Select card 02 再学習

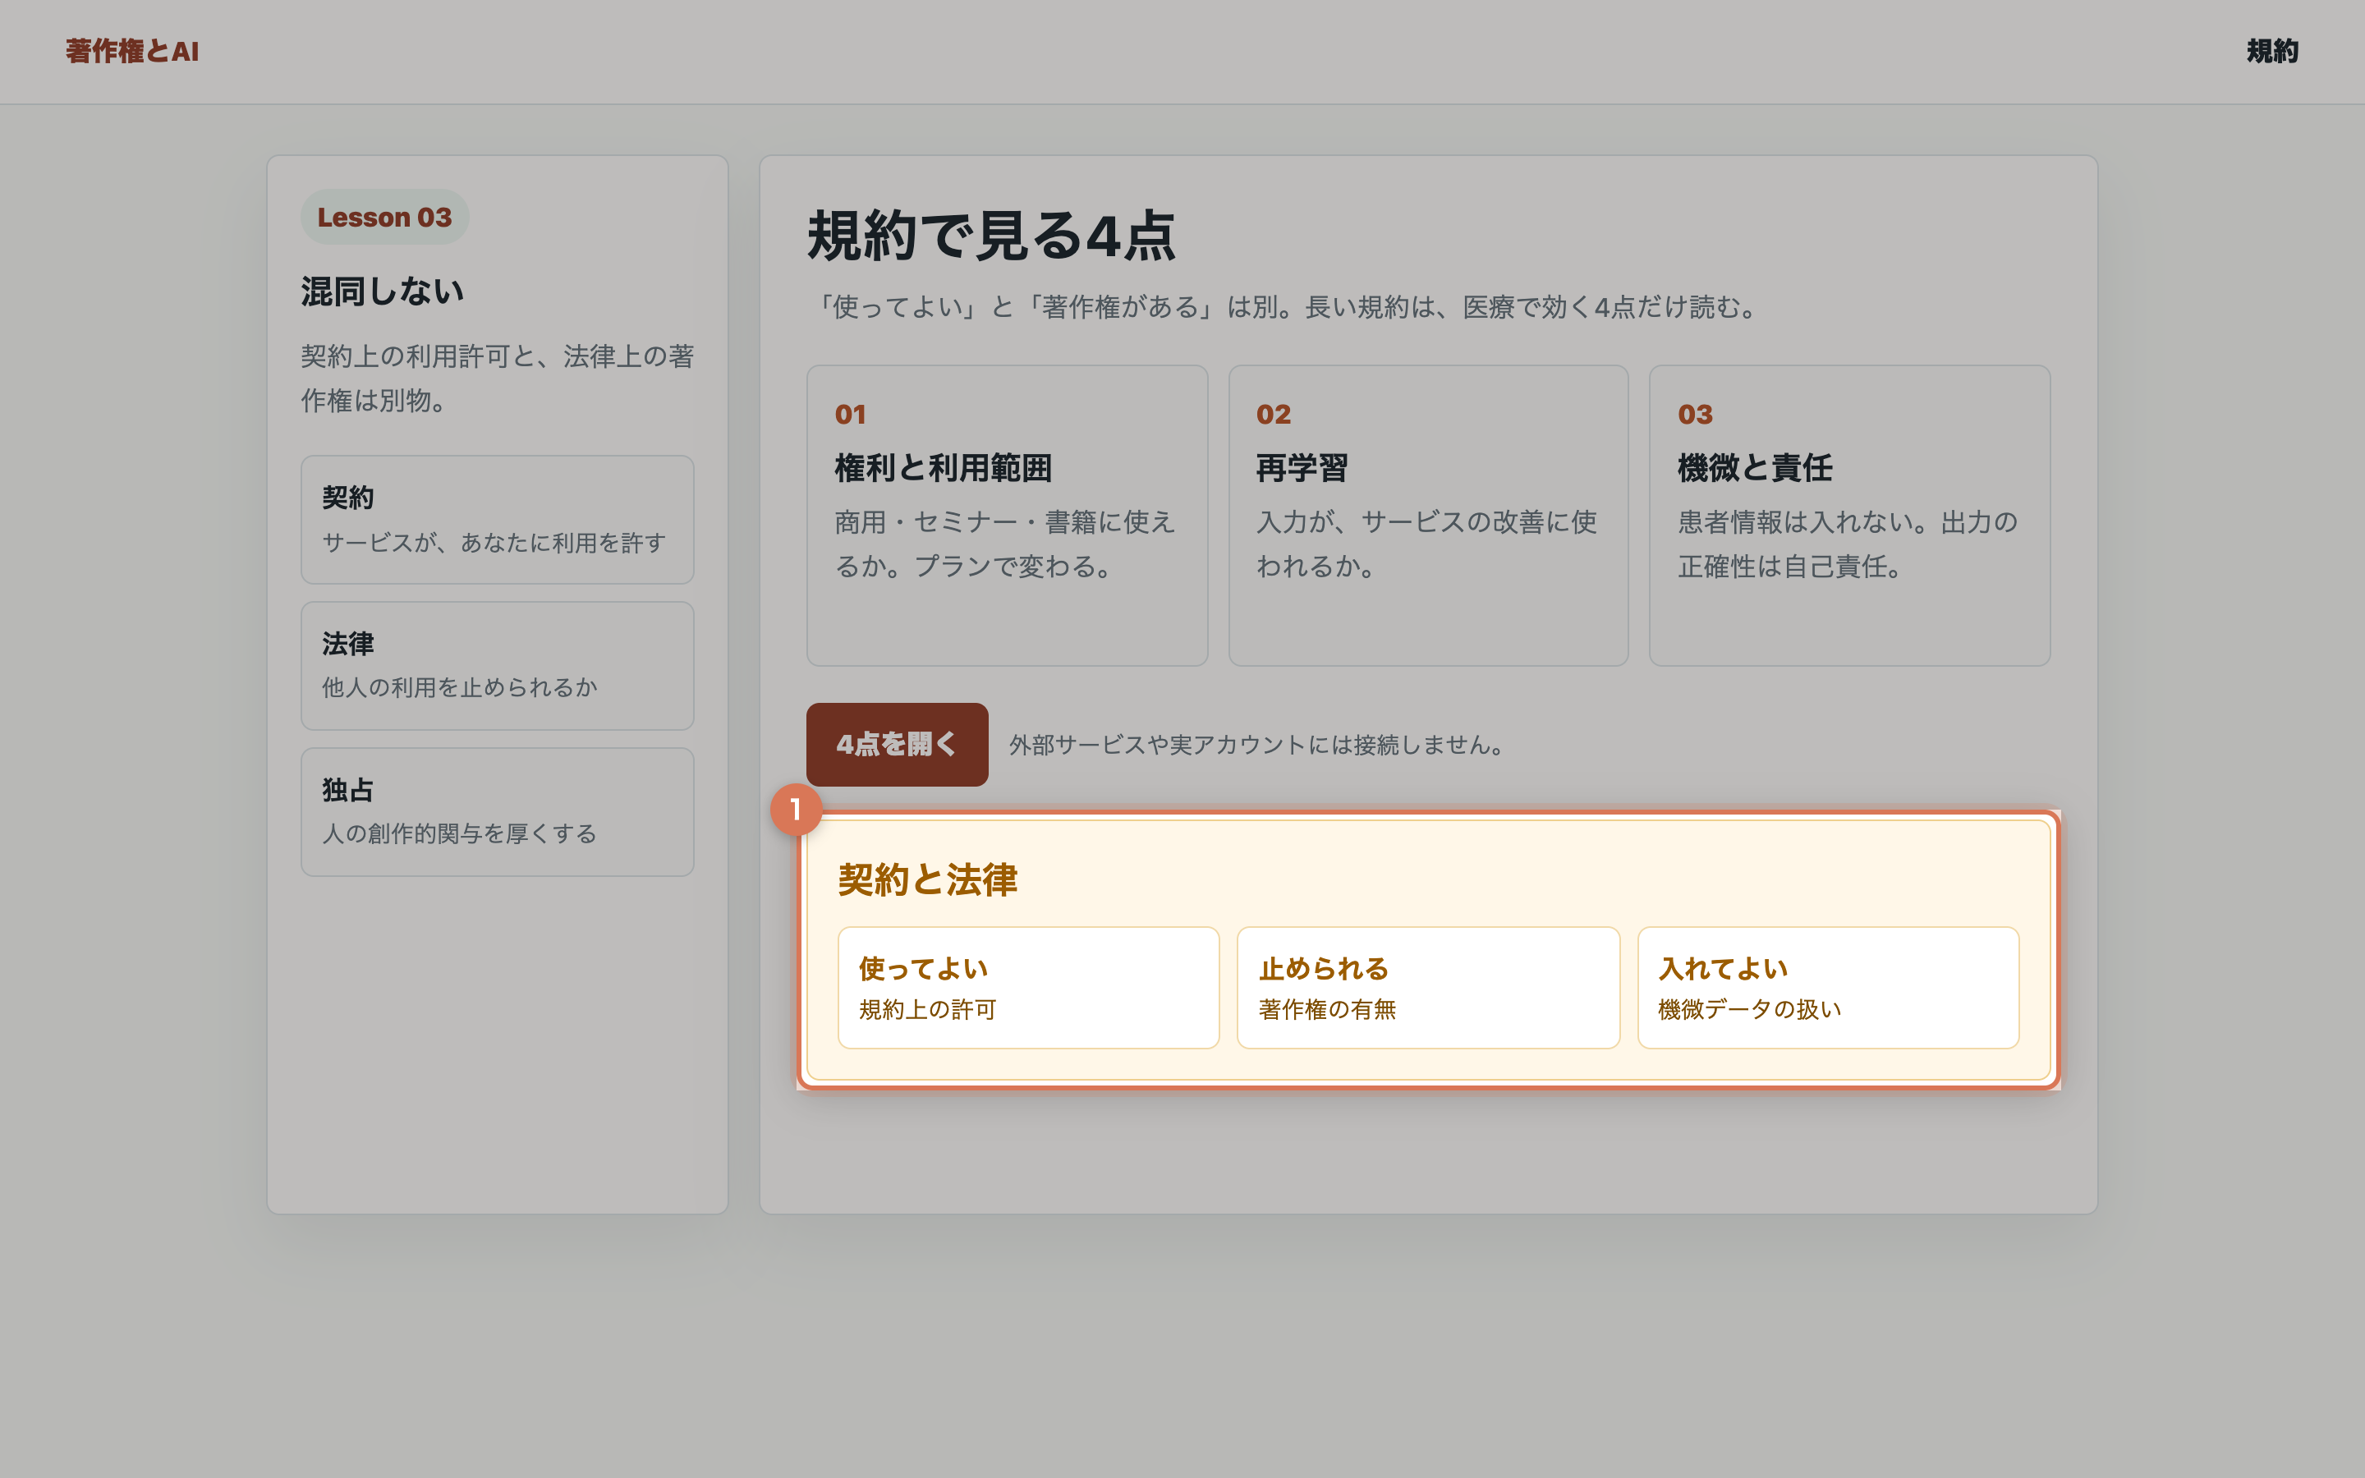1428,516
